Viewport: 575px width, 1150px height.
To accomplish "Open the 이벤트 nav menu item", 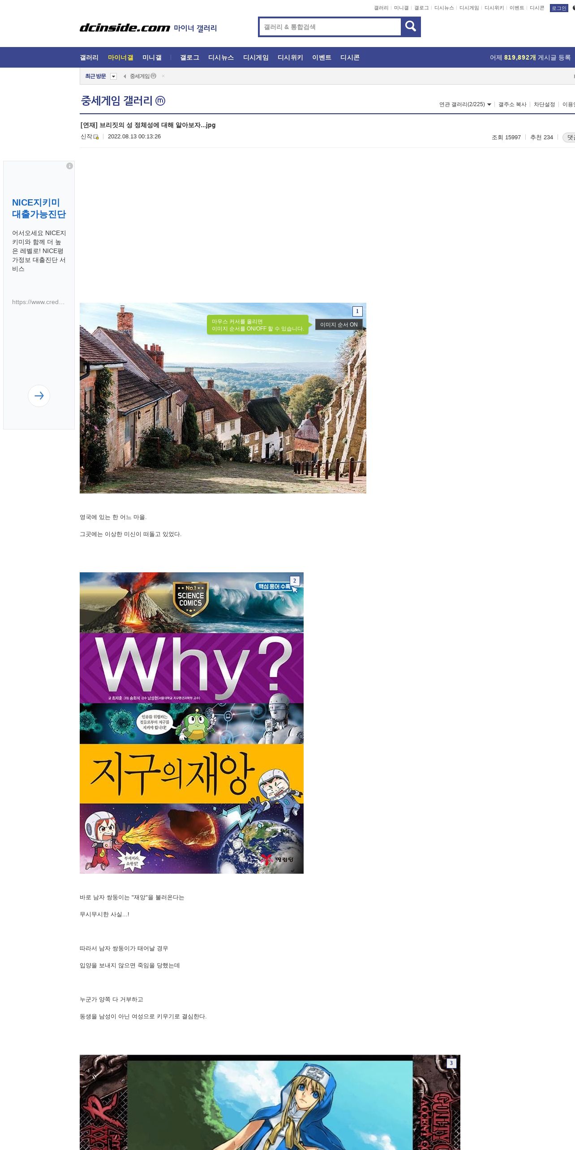I will tap(322, 57).
